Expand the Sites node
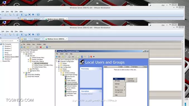Screen dimensions: 189x106 click(24, 73)
